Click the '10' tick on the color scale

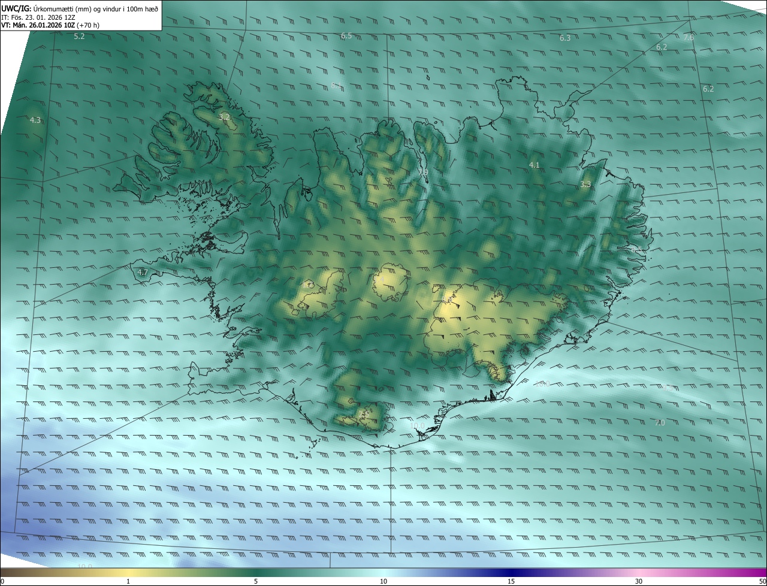pos(383,581)
